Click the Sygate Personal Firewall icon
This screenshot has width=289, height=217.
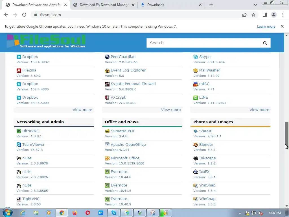click(107, 84)
